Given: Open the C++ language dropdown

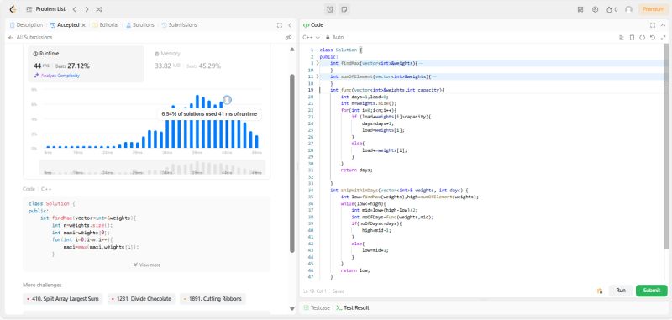Looking at the screenshot, I should coord(311,37).
